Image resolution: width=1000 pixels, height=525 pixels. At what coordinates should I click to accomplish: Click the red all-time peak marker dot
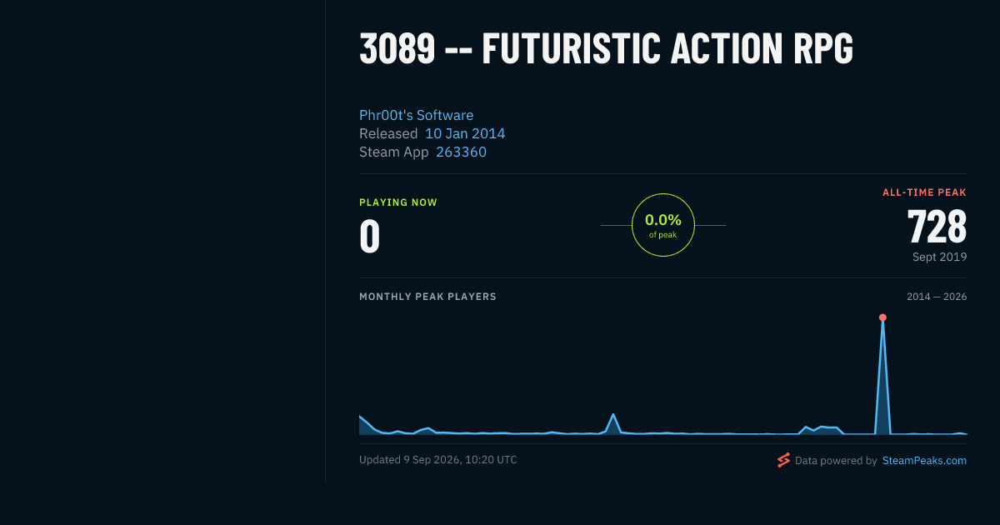[x=882, y=317]
